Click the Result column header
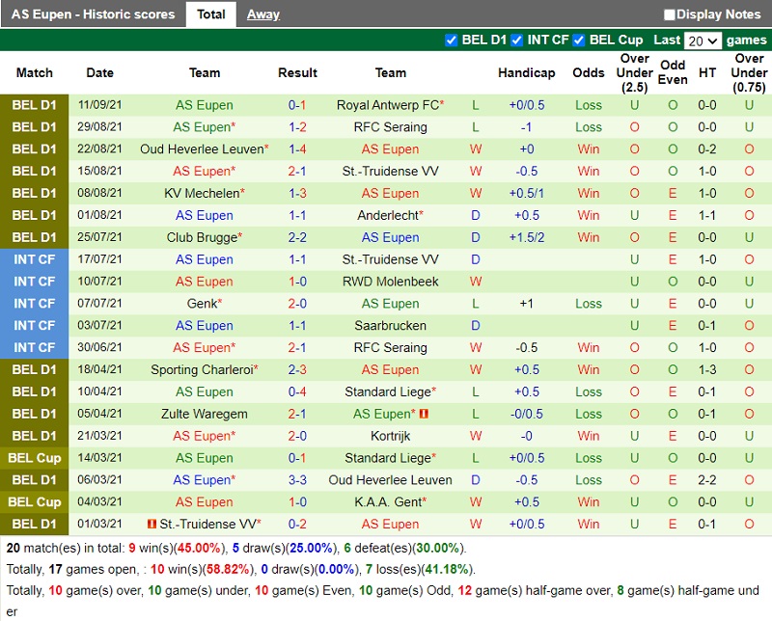The width and height of the screenshot is (772, 621). (297, 73)
